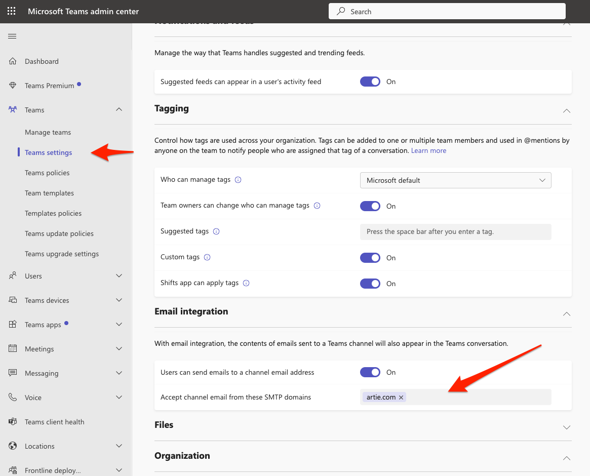Click the Voice phone icon
This screenshot has height=476, width=590.
pos(13,397)
